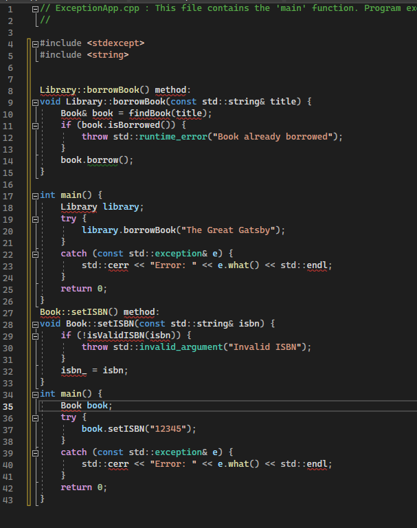Collapse the try block on line 19
Screen dimensions: 417x528
(35, 219)
